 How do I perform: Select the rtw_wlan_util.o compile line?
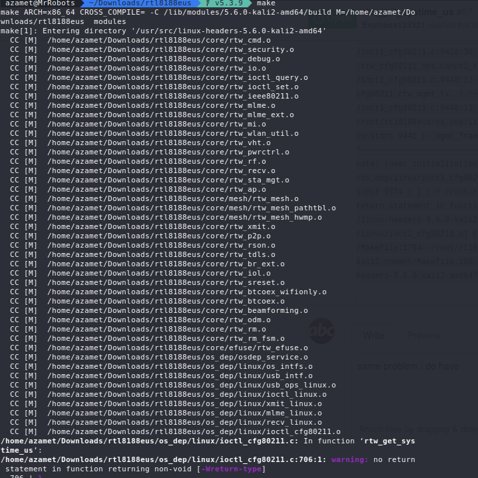(154, 134)
